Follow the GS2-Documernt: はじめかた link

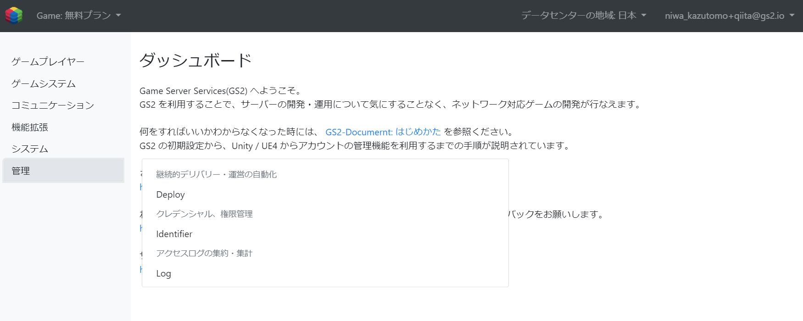[383, 132]
